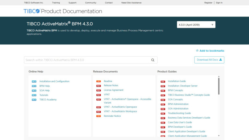
Task: Click Add to bookmarks
Action: point(212,51)
